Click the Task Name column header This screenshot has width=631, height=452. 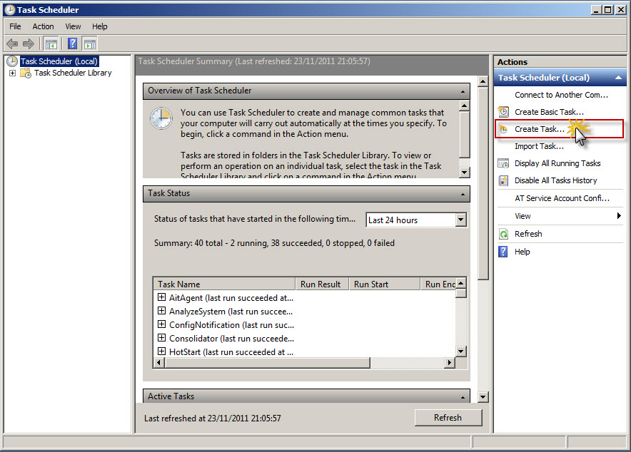tap(225, 284)
